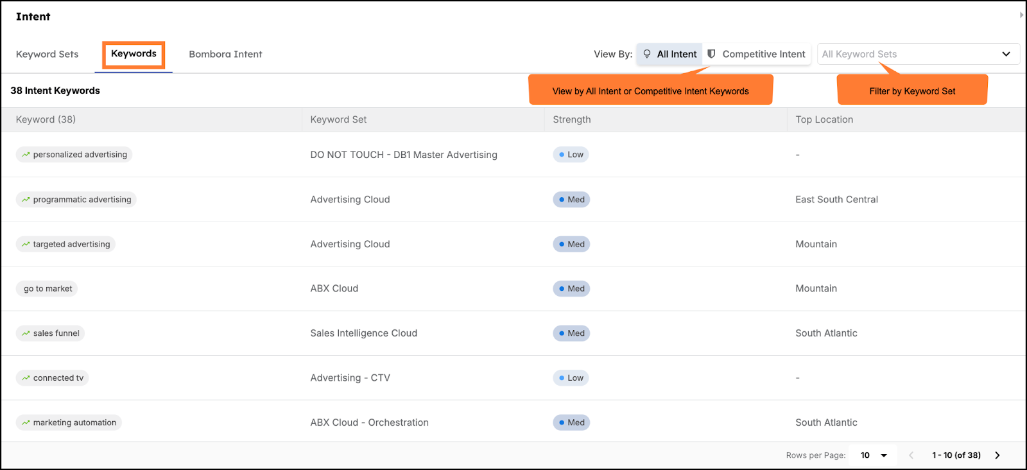The height and width of the screenshot is (470, 1027).
Task: Switch to the Bombora Intent tab
Action: [x=225, y=54]
